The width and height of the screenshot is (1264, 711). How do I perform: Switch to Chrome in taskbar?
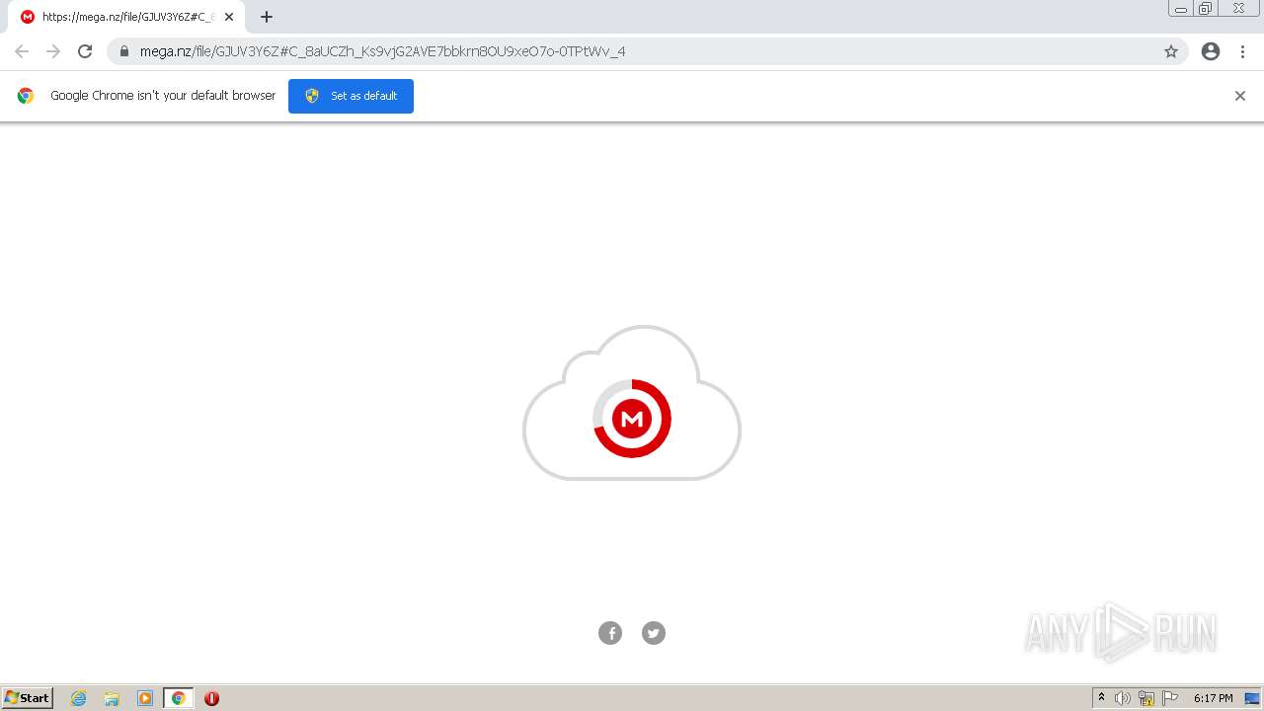point(178,698)
